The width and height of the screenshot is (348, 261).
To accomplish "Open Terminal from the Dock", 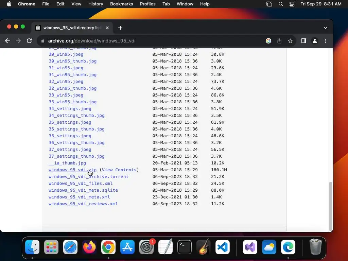I will pos(185,247).
